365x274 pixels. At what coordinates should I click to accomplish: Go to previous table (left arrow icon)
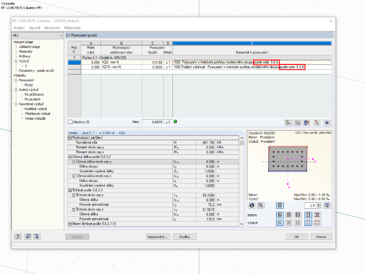pyautogui.click(x=28, y=237)
